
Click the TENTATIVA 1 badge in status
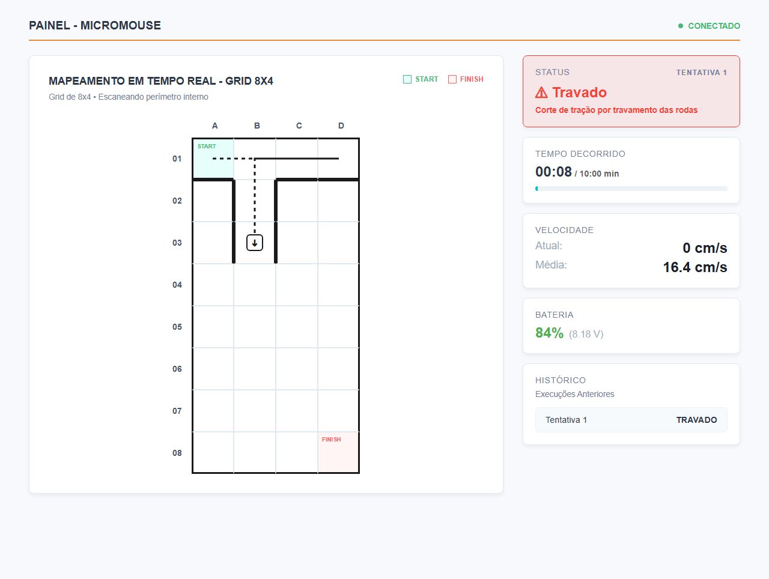coord(702,73)
